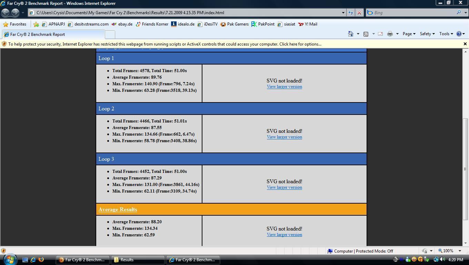This screenshot has width=469, height=265.
Task: Open the Page menu
Action: click(x=409, y=34)
